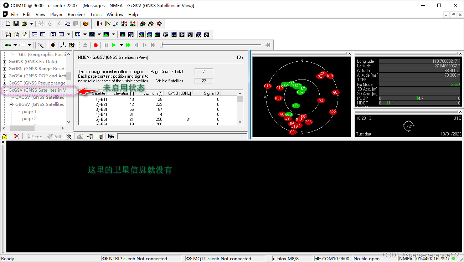Screen dimensions: 464x262
Task: Open the File menu
Action: 14,14
